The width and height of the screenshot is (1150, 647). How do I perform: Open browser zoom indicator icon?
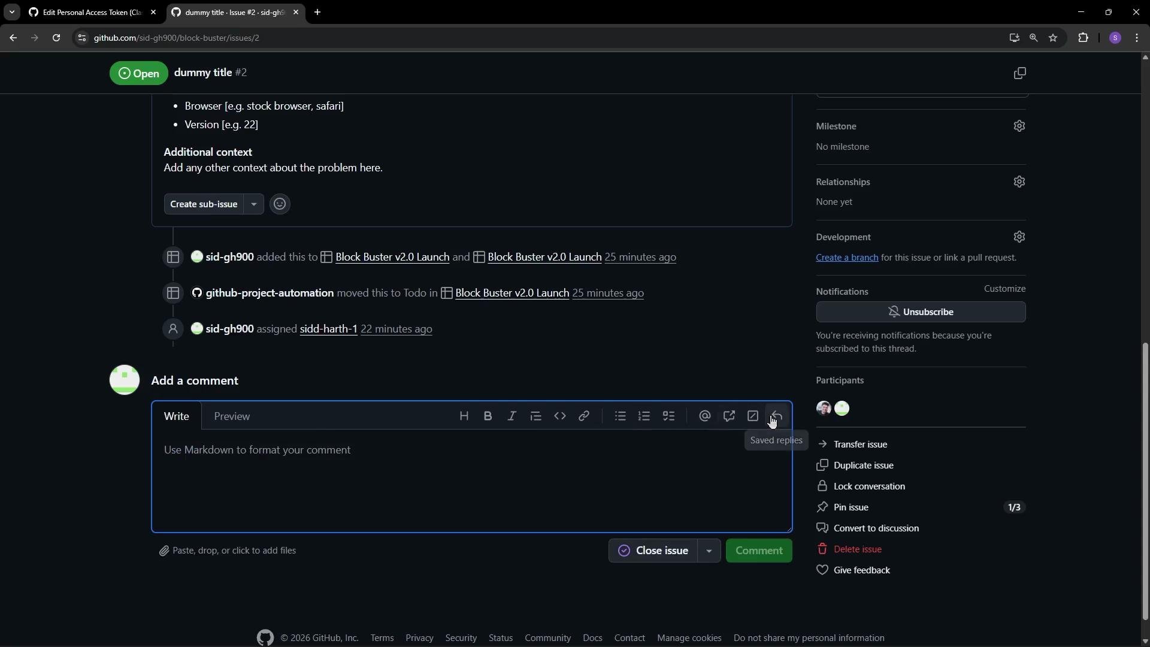tap(1033, 38)
